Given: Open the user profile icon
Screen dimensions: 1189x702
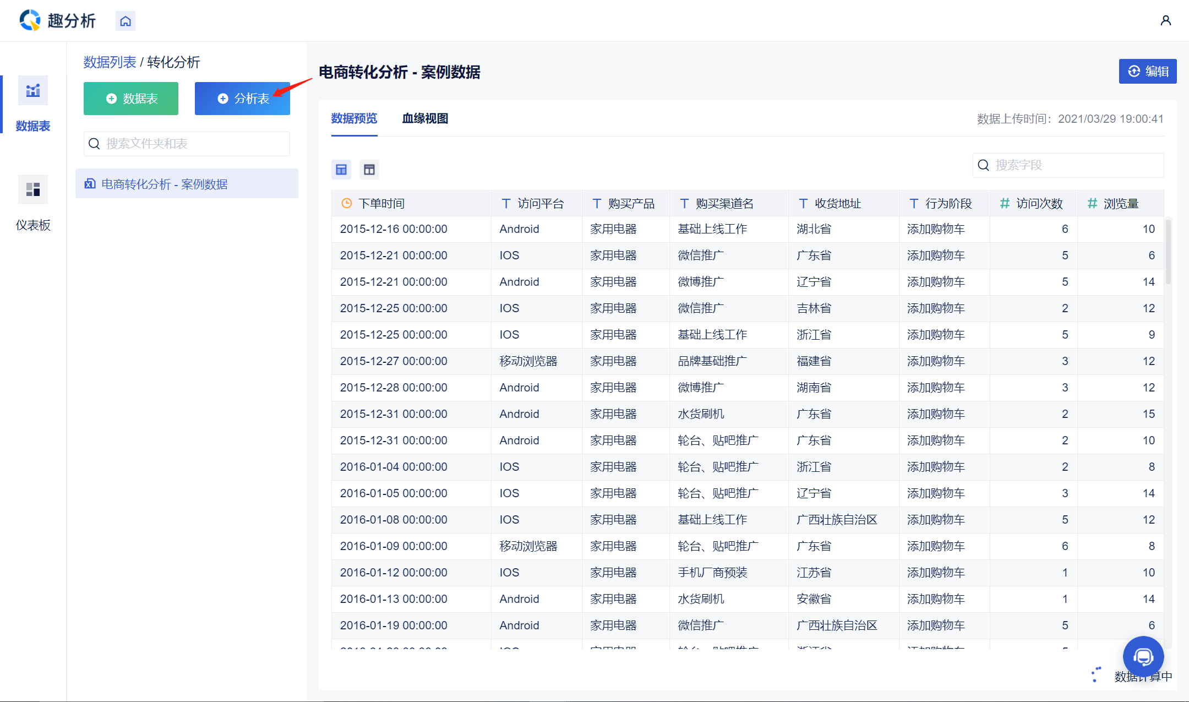Looking at the screenshot, I should pyautogui.click(x=1165, y=21).
